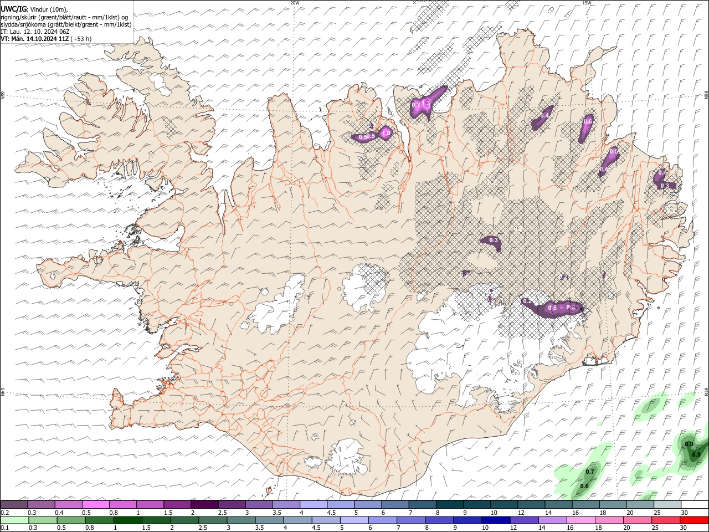Image resolution: width=709 pixels, height=532 pixels.
Task: Click the snow legend swatch labeled 0.2
Action: click(14, 504)
